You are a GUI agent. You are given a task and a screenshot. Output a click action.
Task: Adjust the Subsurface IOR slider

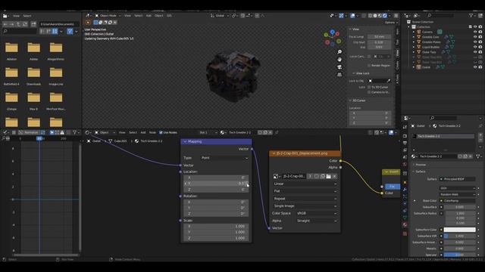(460, 236)
